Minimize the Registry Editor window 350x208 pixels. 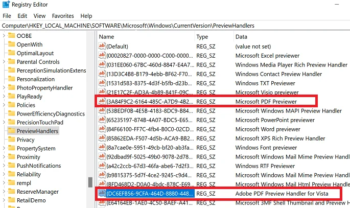click(337, 5)
